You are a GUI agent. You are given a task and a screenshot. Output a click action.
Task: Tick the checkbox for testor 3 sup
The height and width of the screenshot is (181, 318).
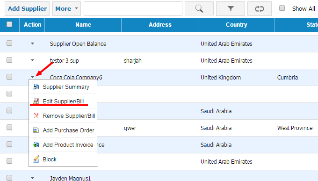(9, 60)
